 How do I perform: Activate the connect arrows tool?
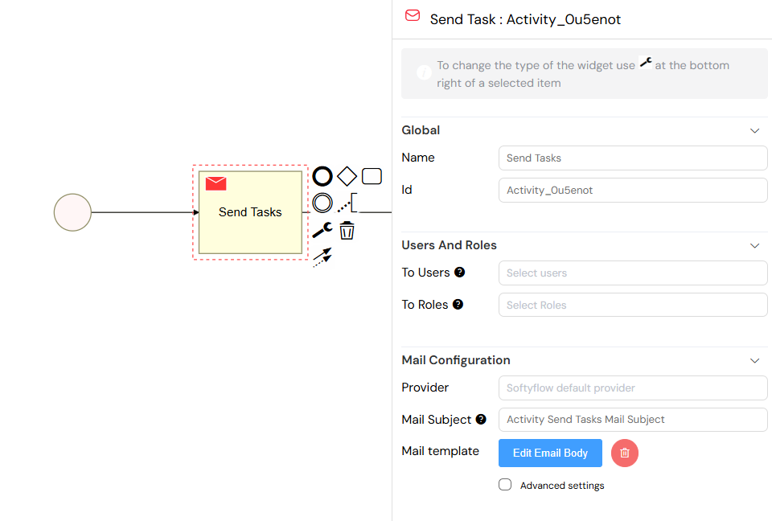[322, 257]
